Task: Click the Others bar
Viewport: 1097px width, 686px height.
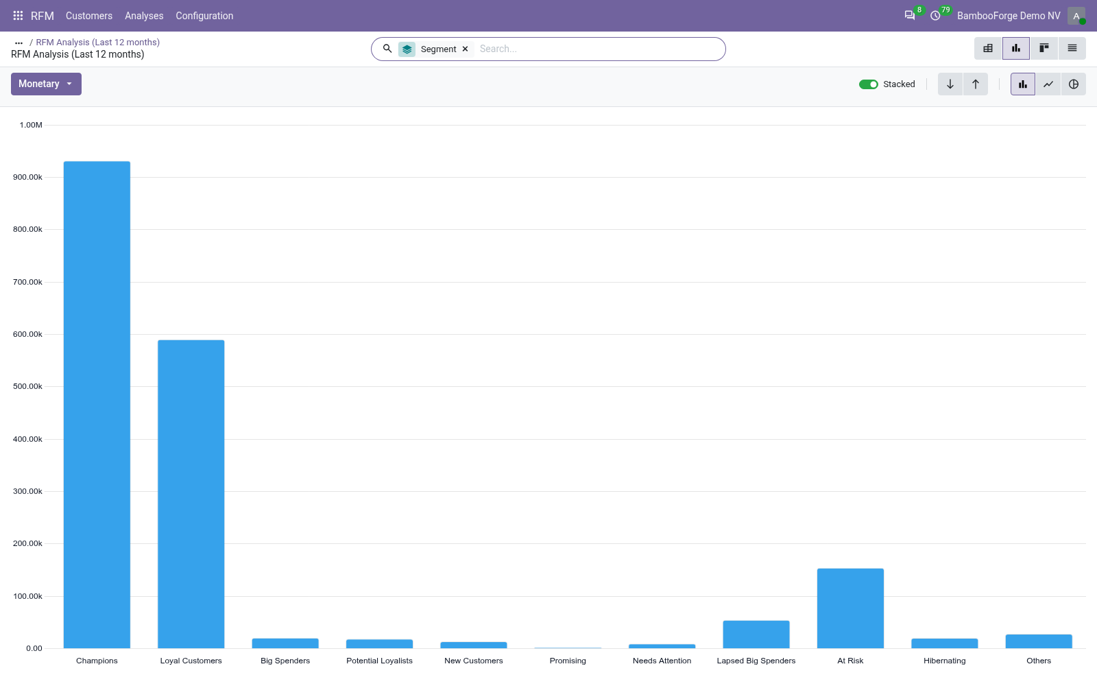Action: (1039, 641)
